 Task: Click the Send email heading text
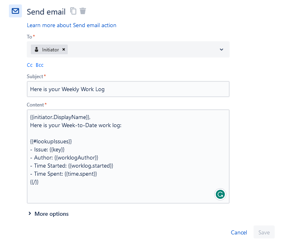pos(46,12)
